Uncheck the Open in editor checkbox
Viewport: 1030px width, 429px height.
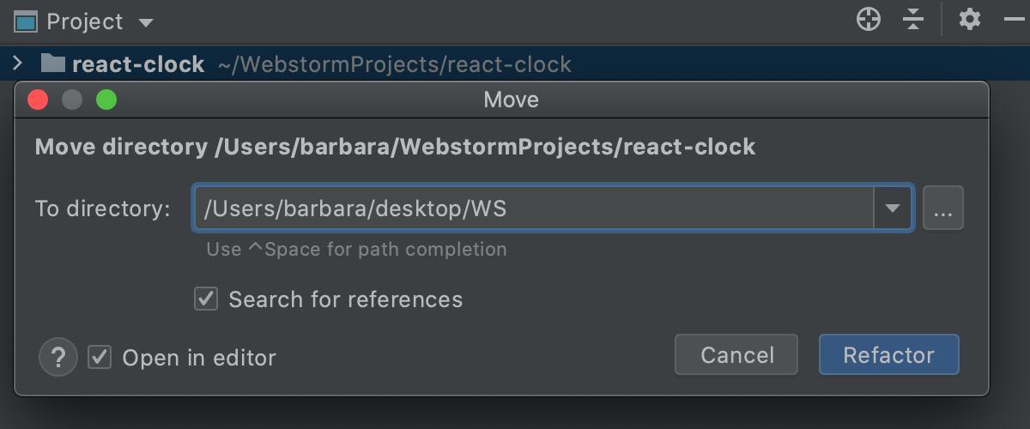(100, 357)
